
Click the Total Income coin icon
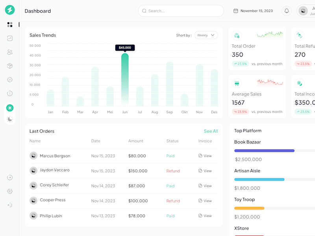pyautogui.click(x=300, y=83)
